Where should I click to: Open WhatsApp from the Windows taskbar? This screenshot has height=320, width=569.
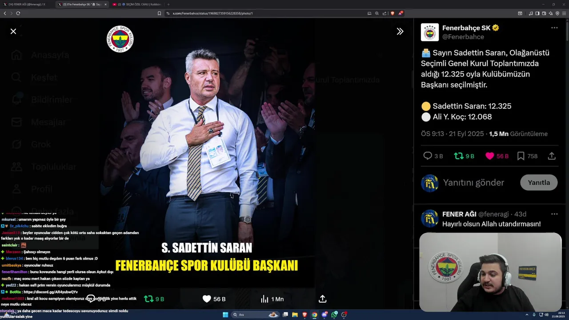pos(334,315)
